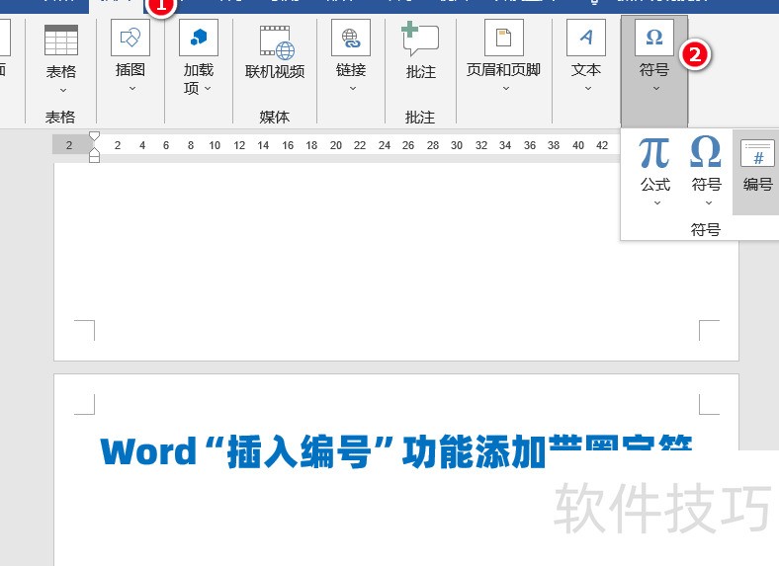
Task: Click the 链接 (Links) globe icon
Action: [x=351, y=38]
